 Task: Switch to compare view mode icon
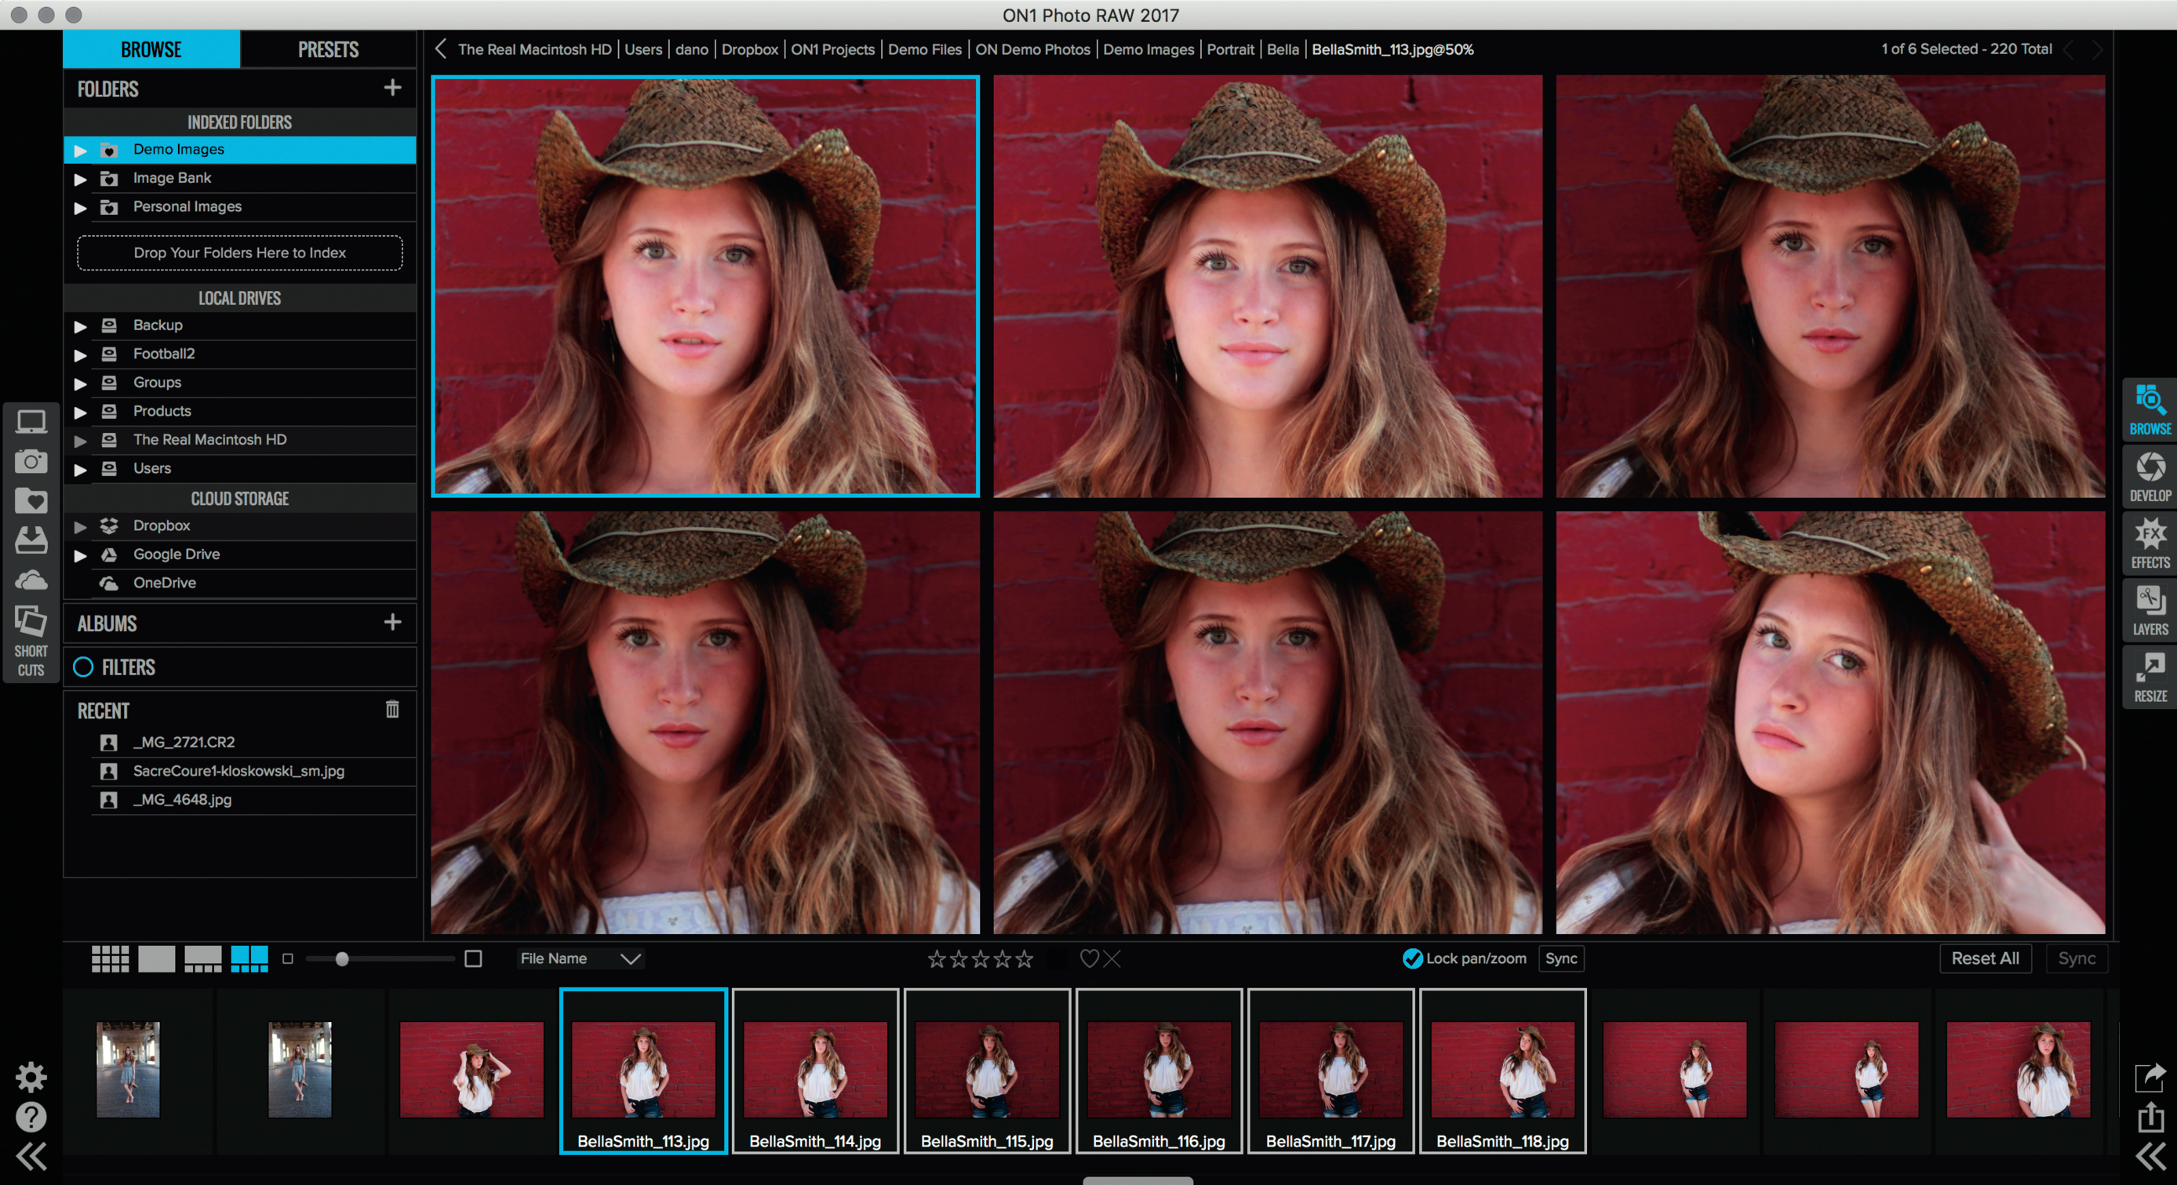point(249,958)
